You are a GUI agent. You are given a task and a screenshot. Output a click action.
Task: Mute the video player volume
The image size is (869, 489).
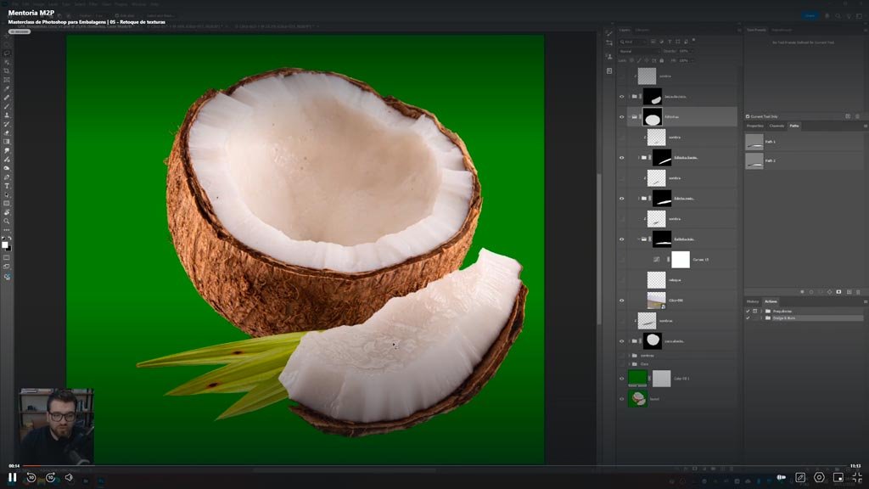(x=69, y=477)
